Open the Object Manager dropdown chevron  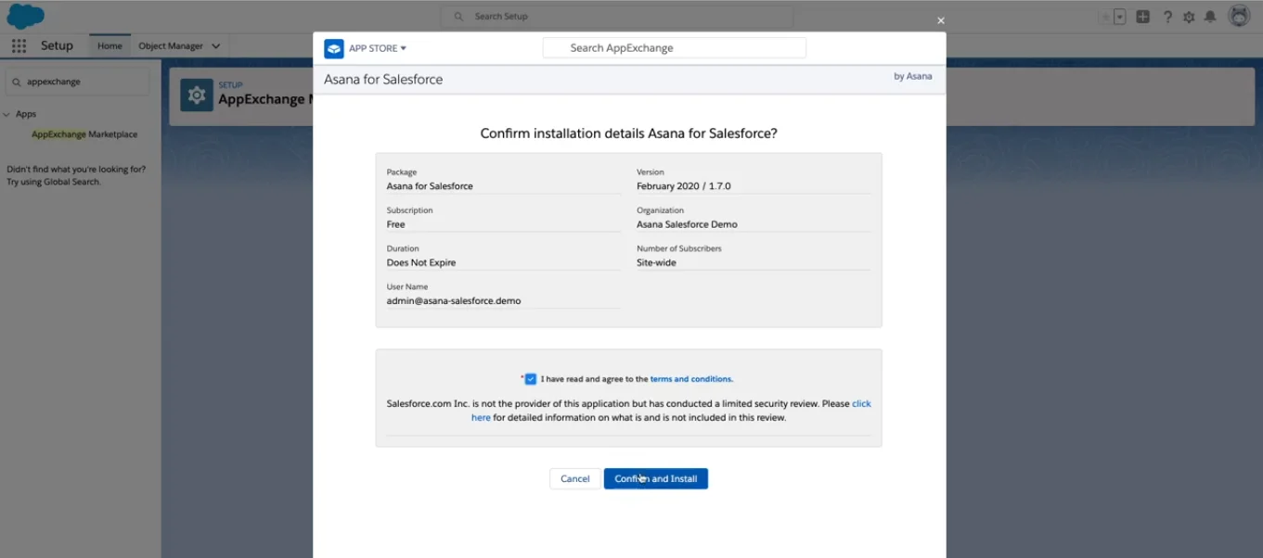[x=215, y=45]
